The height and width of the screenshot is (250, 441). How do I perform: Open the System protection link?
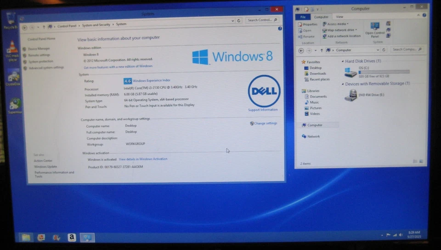(41, 61)
